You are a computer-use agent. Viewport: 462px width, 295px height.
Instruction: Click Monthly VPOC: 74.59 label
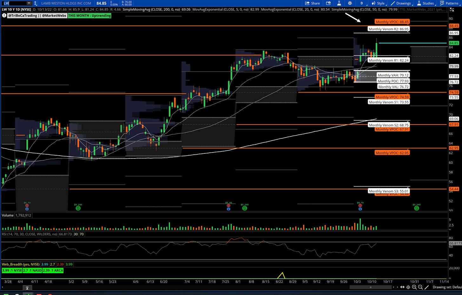click(x=392, y=97)
